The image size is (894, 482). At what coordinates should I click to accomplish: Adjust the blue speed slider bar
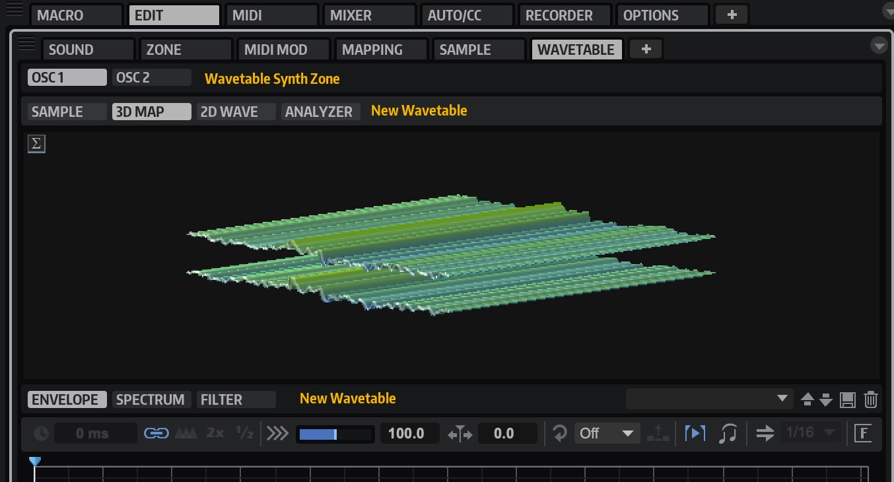(x=334, y=434)
